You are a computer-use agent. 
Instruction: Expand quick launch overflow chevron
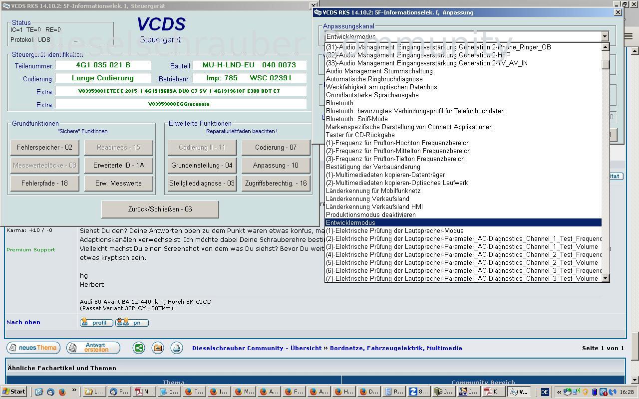click(x=74, y=390)
